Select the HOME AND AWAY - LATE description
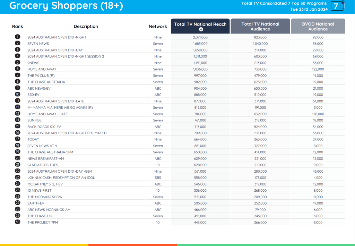The height and width of the screenshot is (246, 355). pos(47,114)
